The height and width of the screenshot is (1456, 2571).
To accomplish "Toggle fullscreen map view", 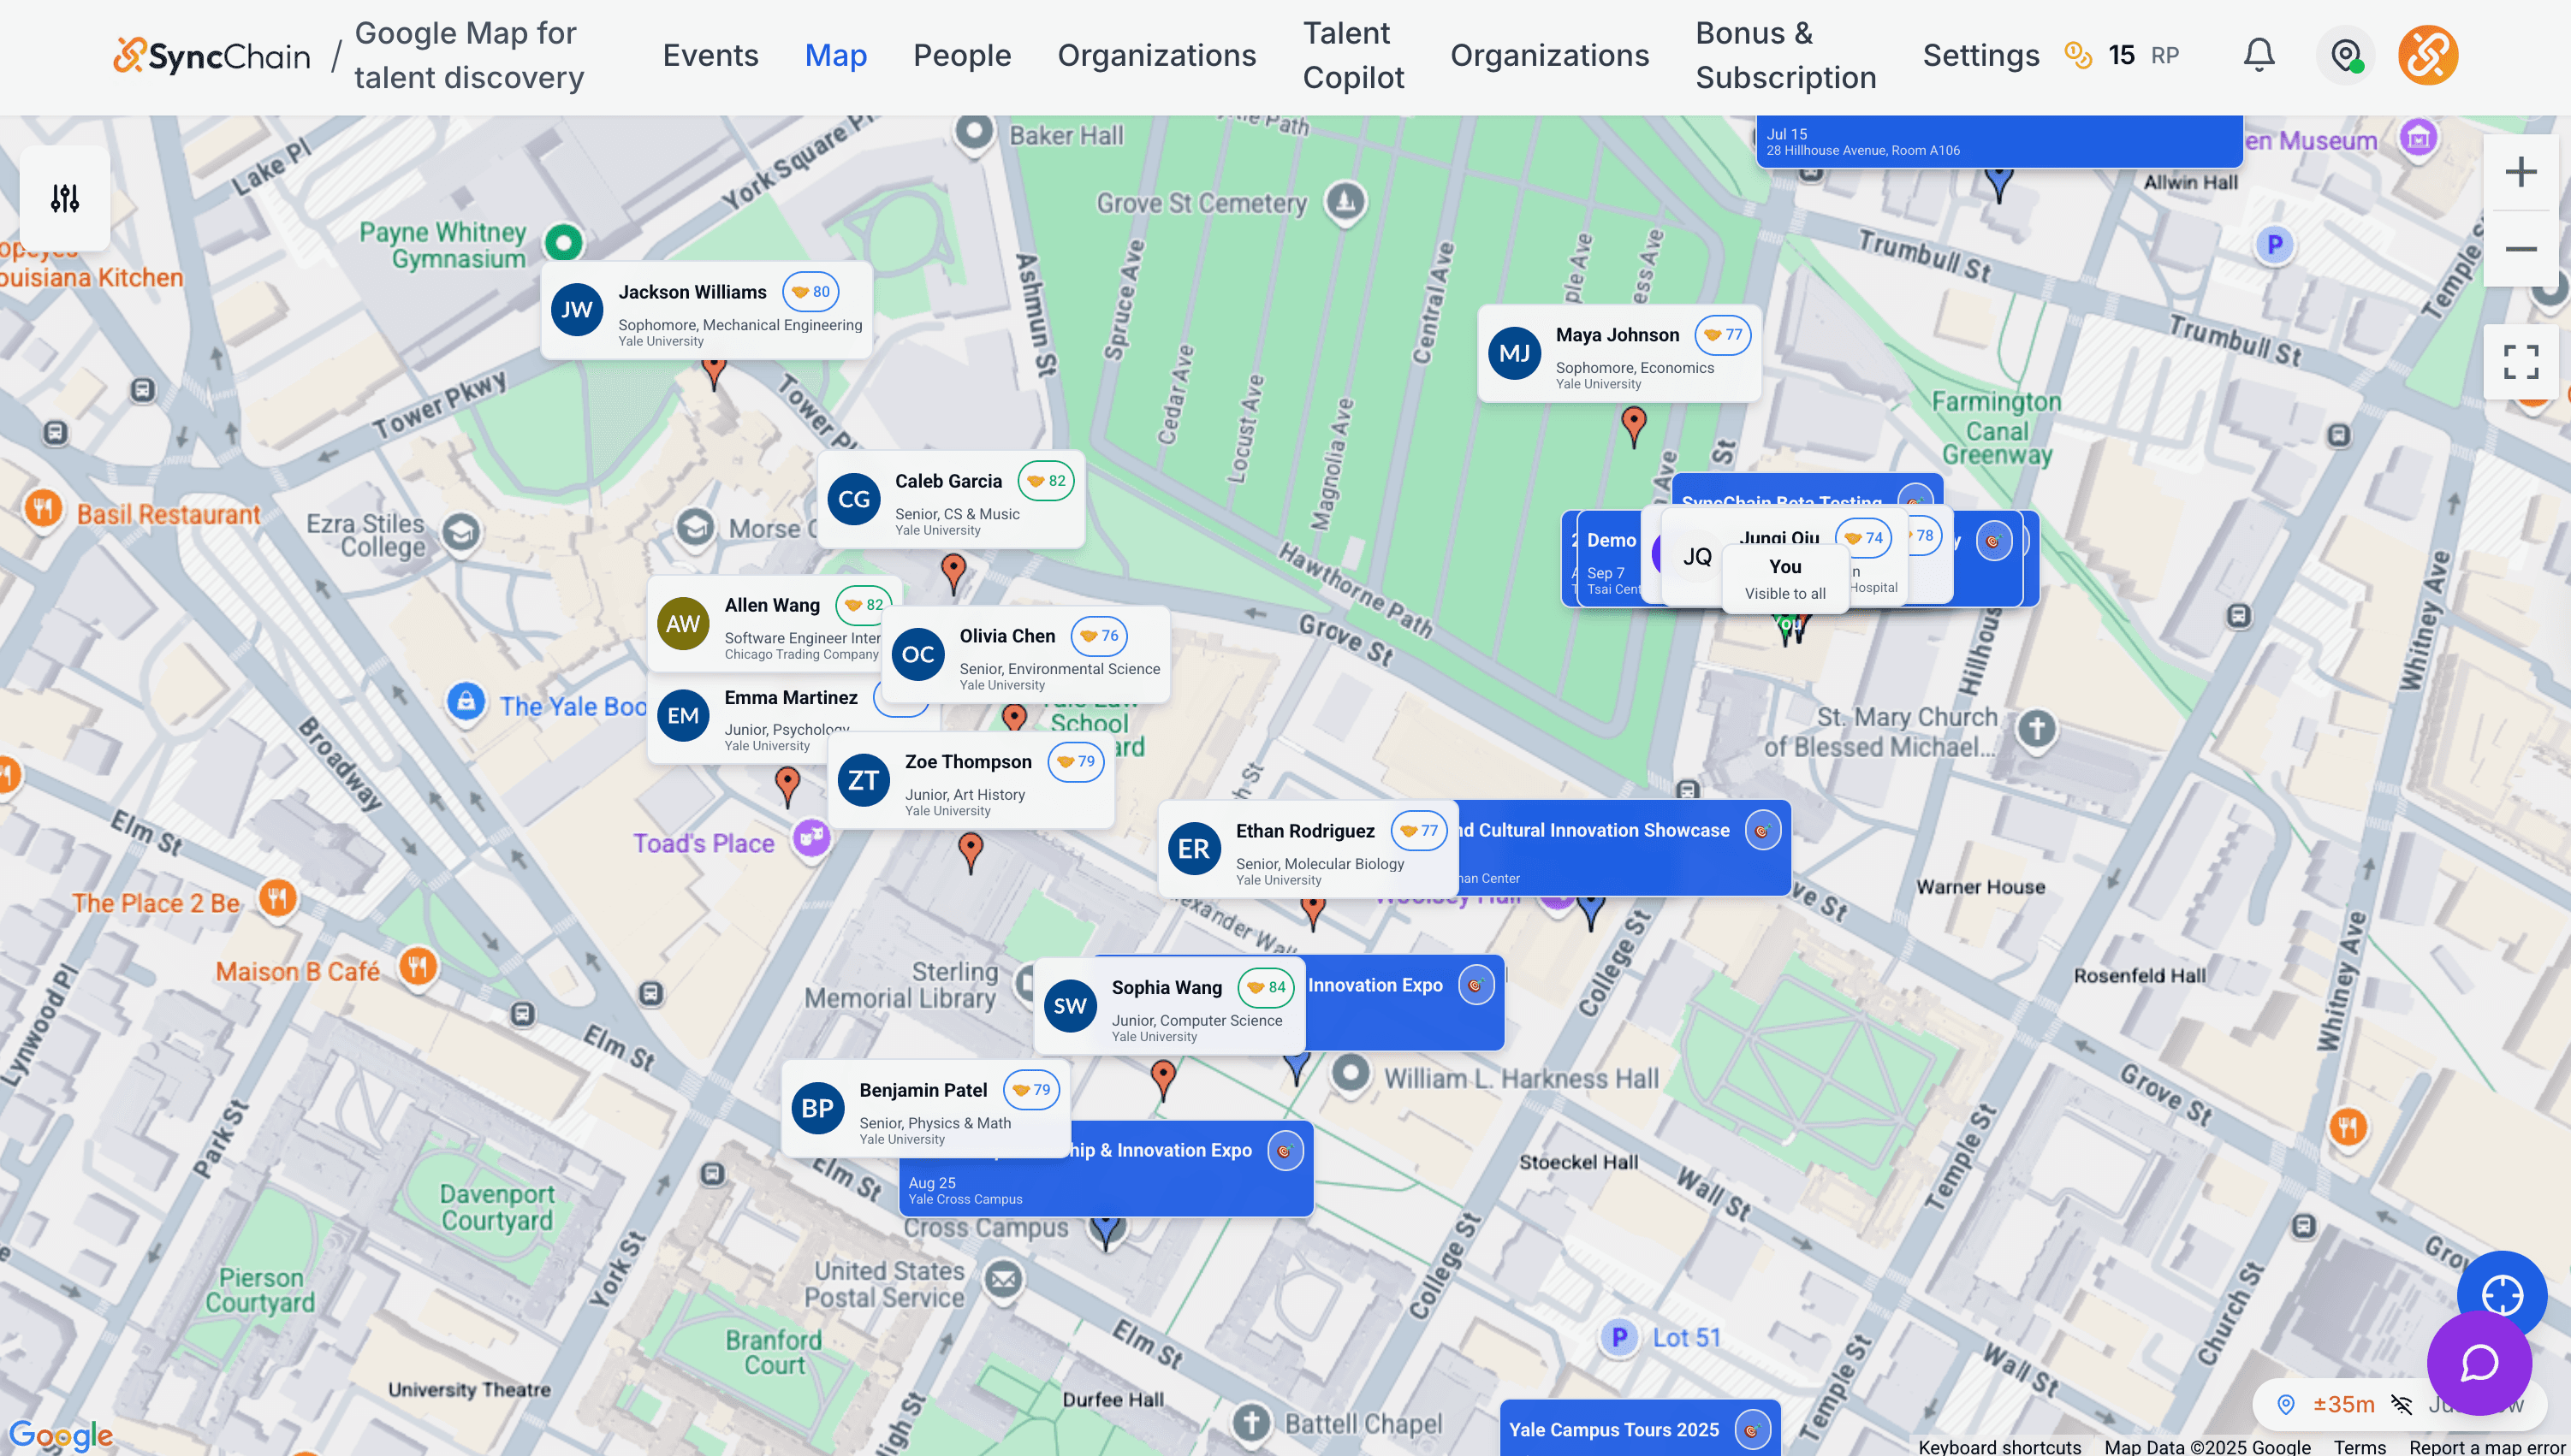I will [x=2520, y=362].
